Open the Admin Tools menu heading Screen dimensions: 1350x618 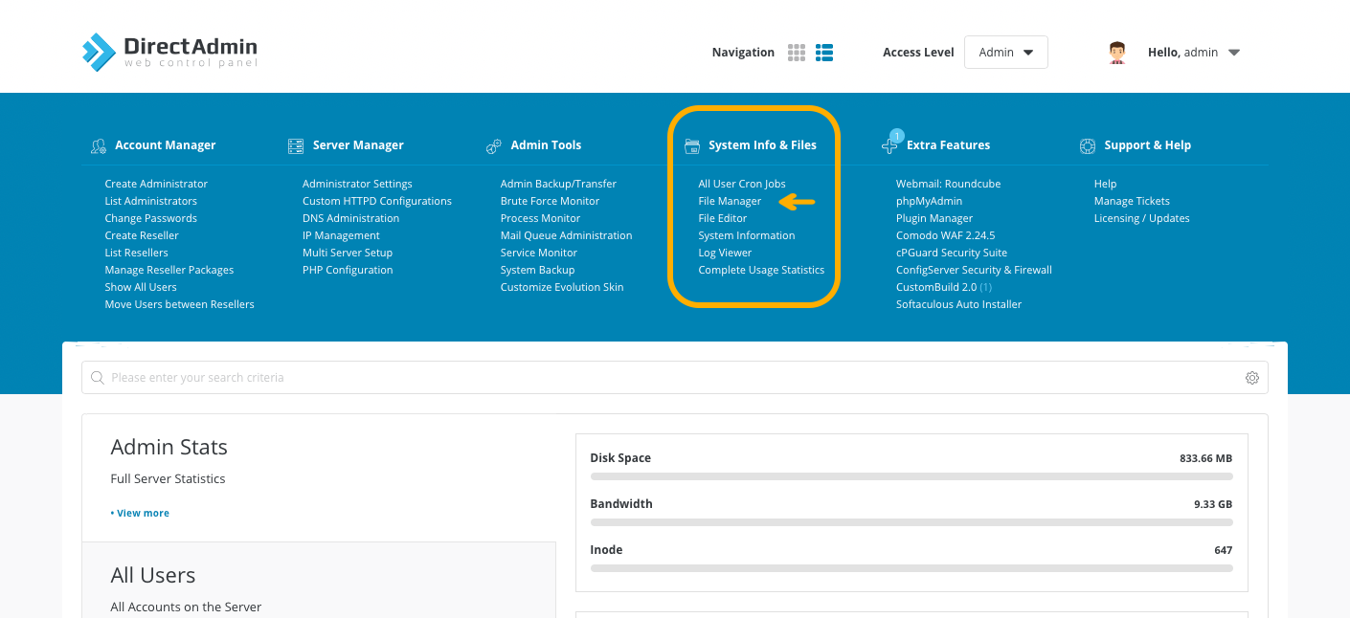(x=547, y=145)
